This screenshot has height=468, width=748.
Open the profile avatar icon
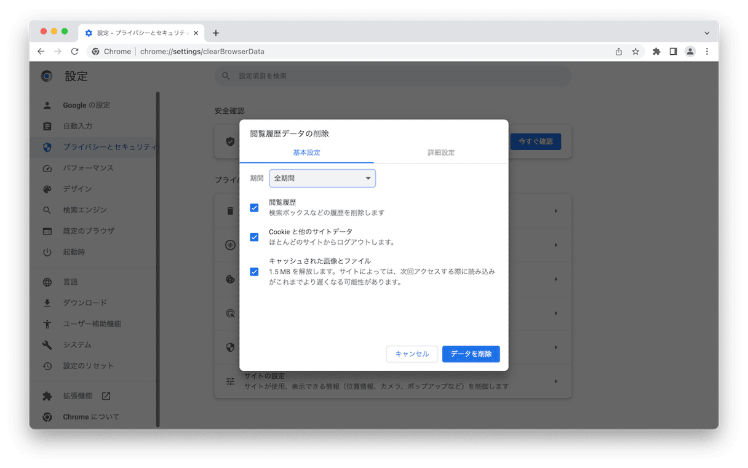pyautogui.click(x=690, y=52)
